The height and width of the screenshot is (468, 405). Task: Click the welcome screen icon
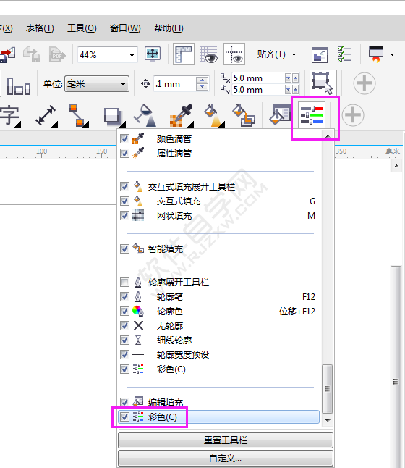point(320,54)
